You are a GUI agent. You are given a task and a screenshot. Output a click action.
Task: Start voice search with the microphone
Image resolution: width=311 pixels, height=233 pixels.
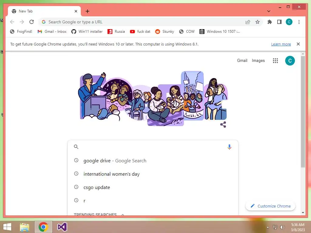[229, 147]
